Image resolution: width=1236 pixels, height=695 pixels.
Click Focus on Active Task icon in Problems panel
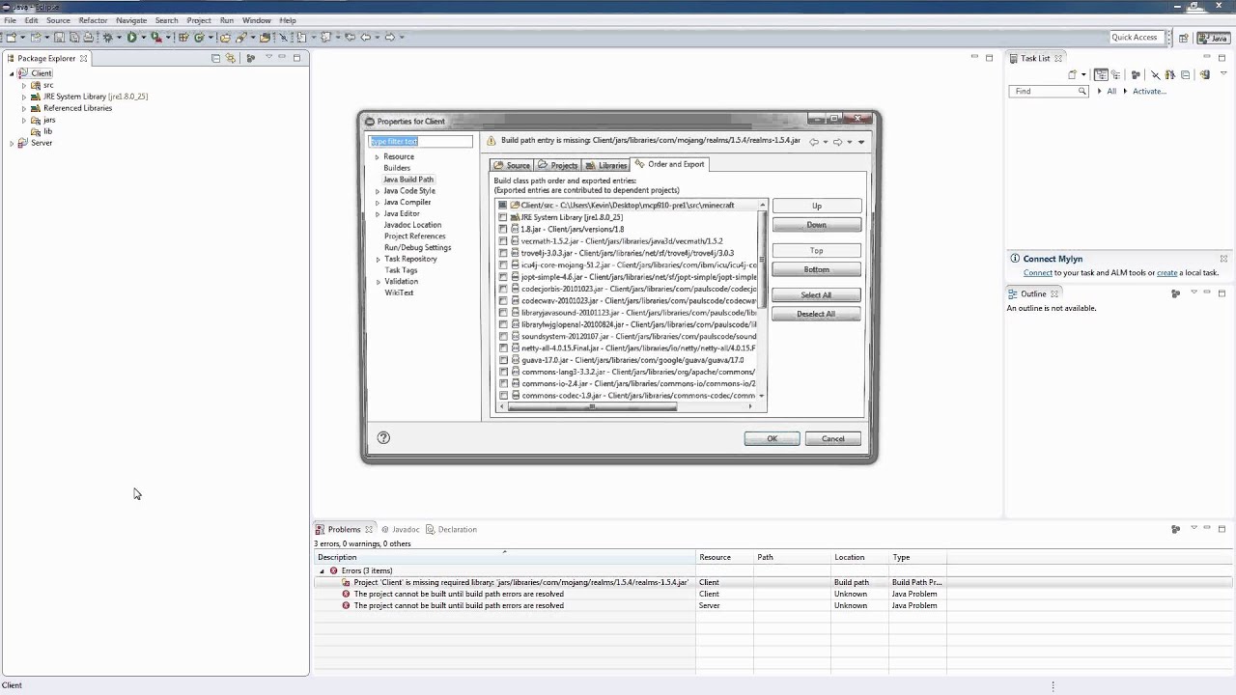pyautogui.click(x=1175, y=529)
